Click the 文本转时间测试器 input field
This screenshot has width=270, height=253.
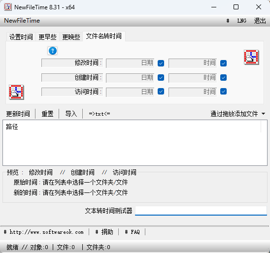[201, 211]
